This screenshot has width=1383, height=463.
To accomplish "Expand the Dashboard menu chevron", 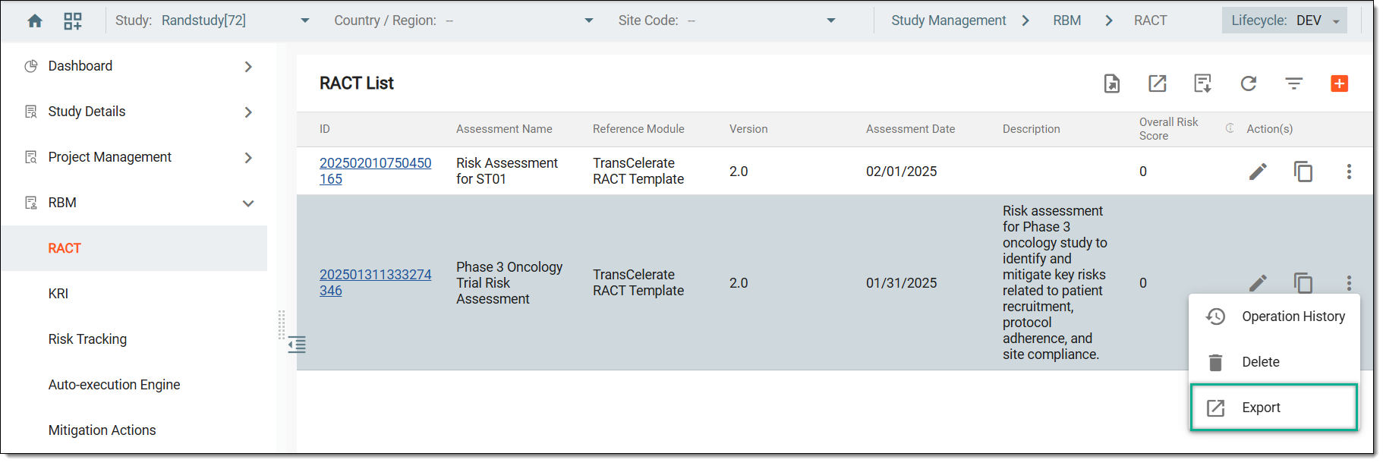I will coord(248,67).
